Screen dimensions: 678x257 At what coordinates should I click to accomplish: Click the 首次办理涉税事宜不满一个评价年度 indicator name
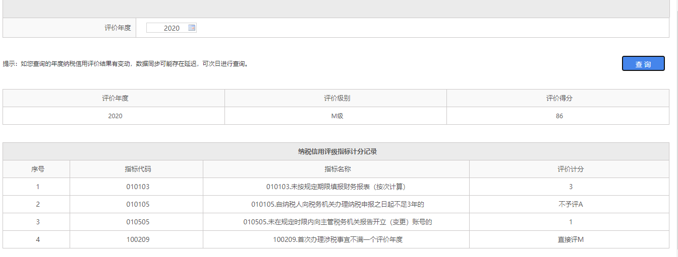[337, 239]
